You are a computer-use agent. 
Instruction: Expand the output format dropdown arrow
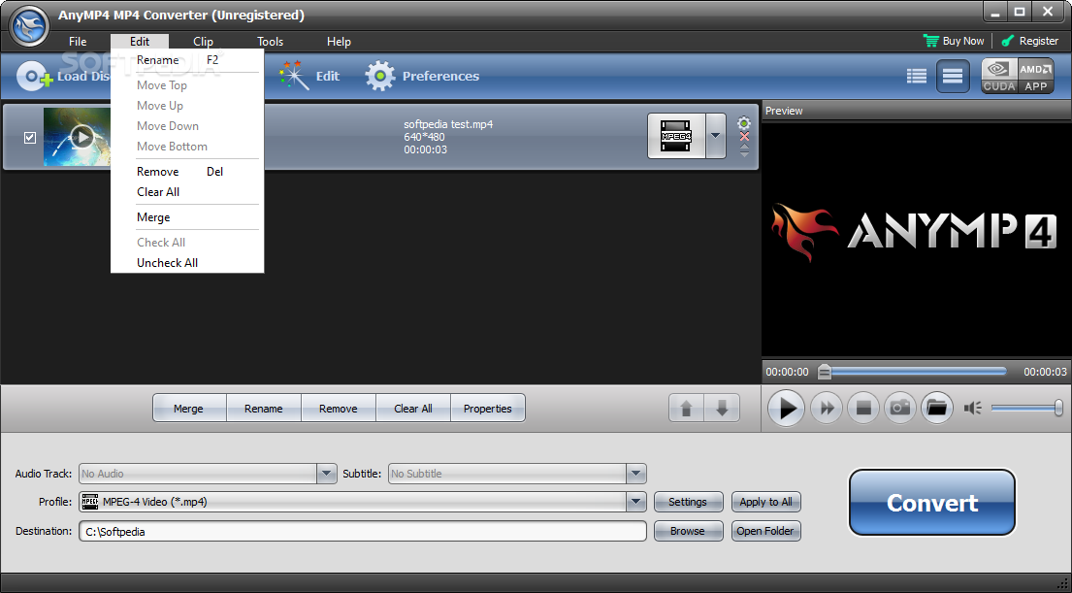[x=715, y=136]
